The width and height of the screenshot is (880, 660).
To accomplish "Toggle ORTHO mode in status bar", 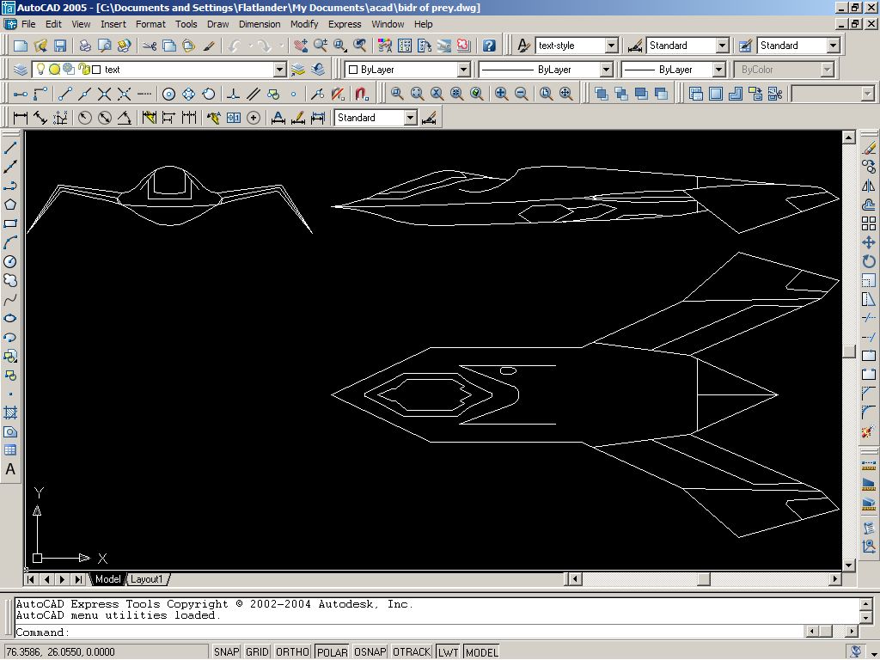I will 292,651.
